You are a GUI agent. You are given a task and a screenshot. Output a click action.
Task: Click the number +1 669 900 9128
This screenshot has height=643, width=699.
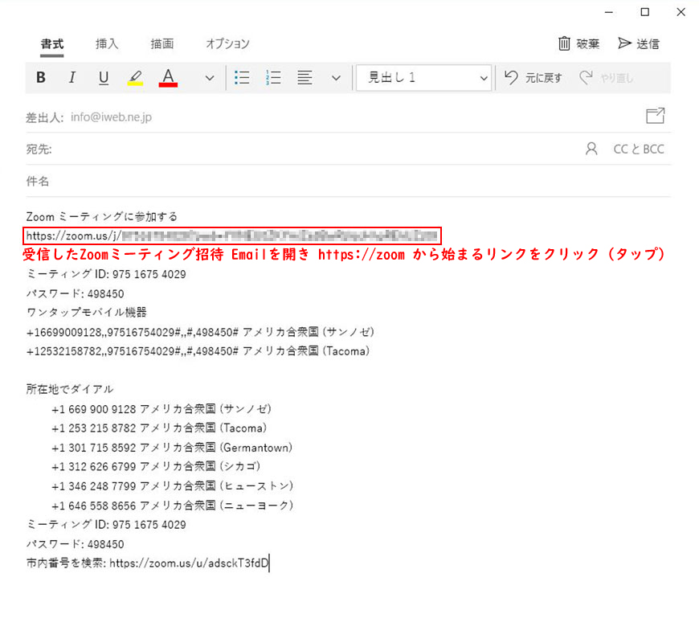pos(94,409)
